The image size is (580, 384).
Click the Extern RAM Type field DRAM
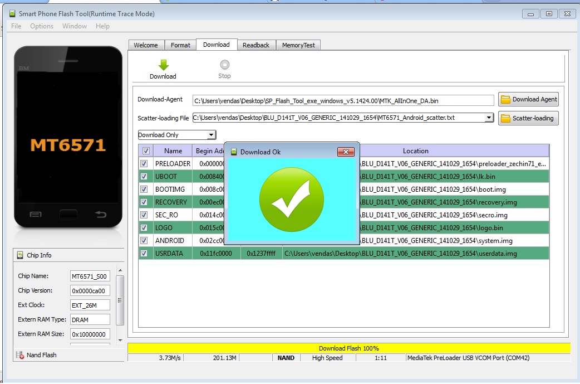pos(90,319)
